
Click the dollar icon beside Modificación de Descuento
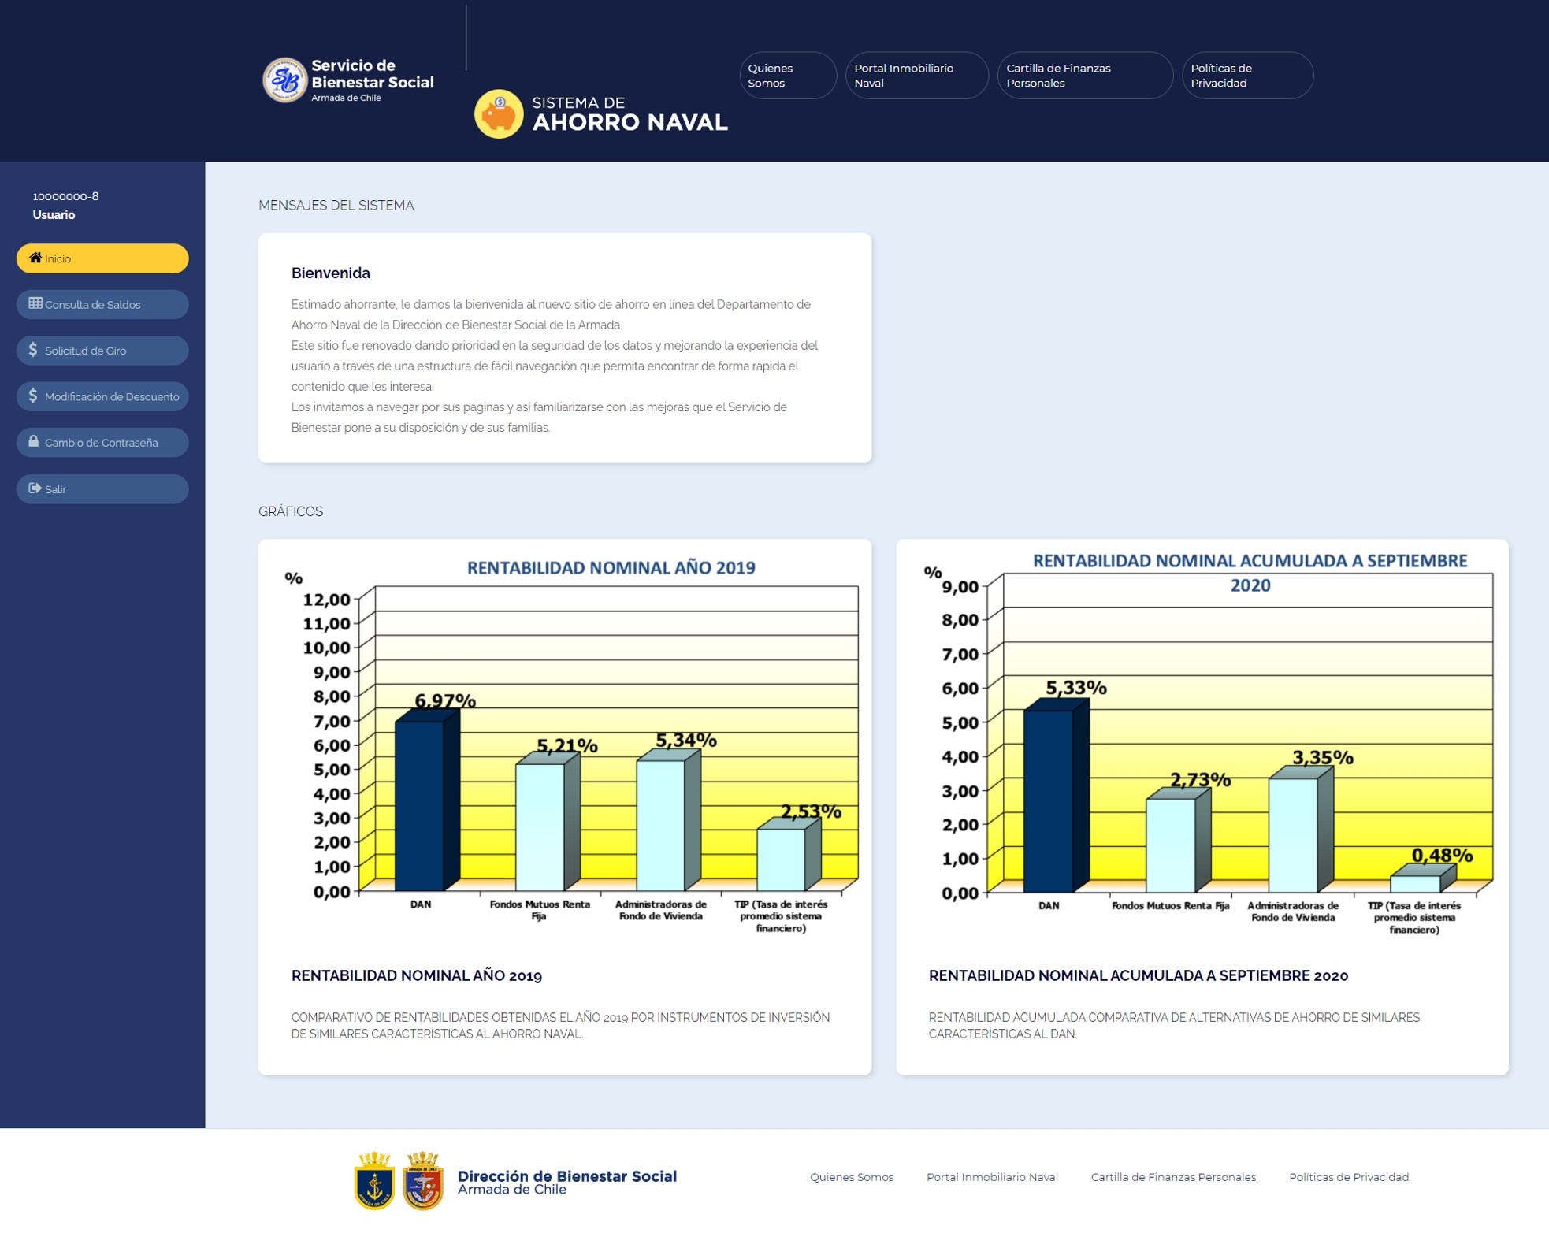[x=33, y=396]
